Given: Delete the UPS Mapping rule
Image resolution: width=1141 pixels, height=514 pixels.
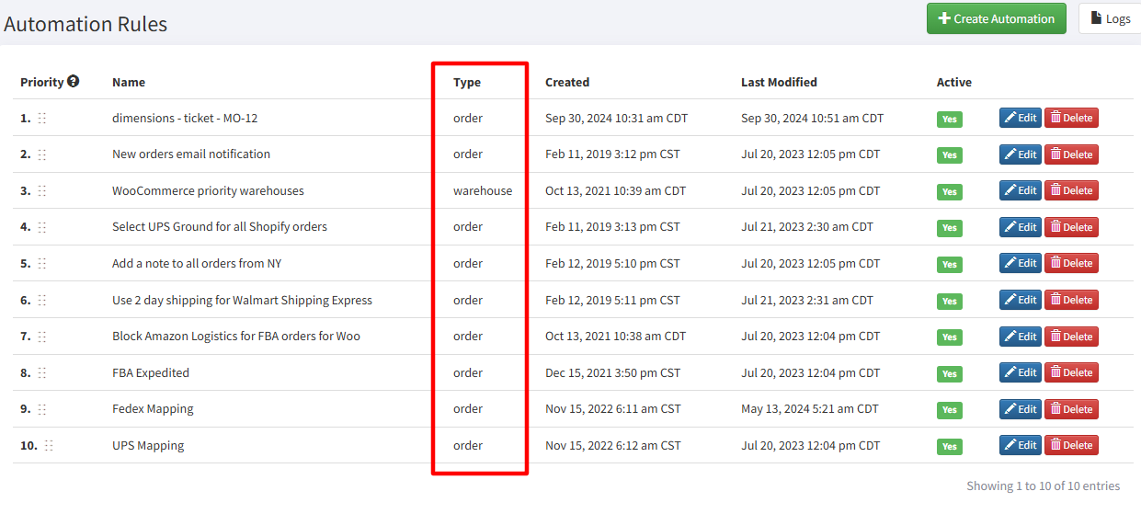Looking at the screenshot, I should click(1071, 445).
